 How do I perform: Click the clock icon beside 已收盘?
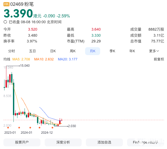tap(5, 22)
